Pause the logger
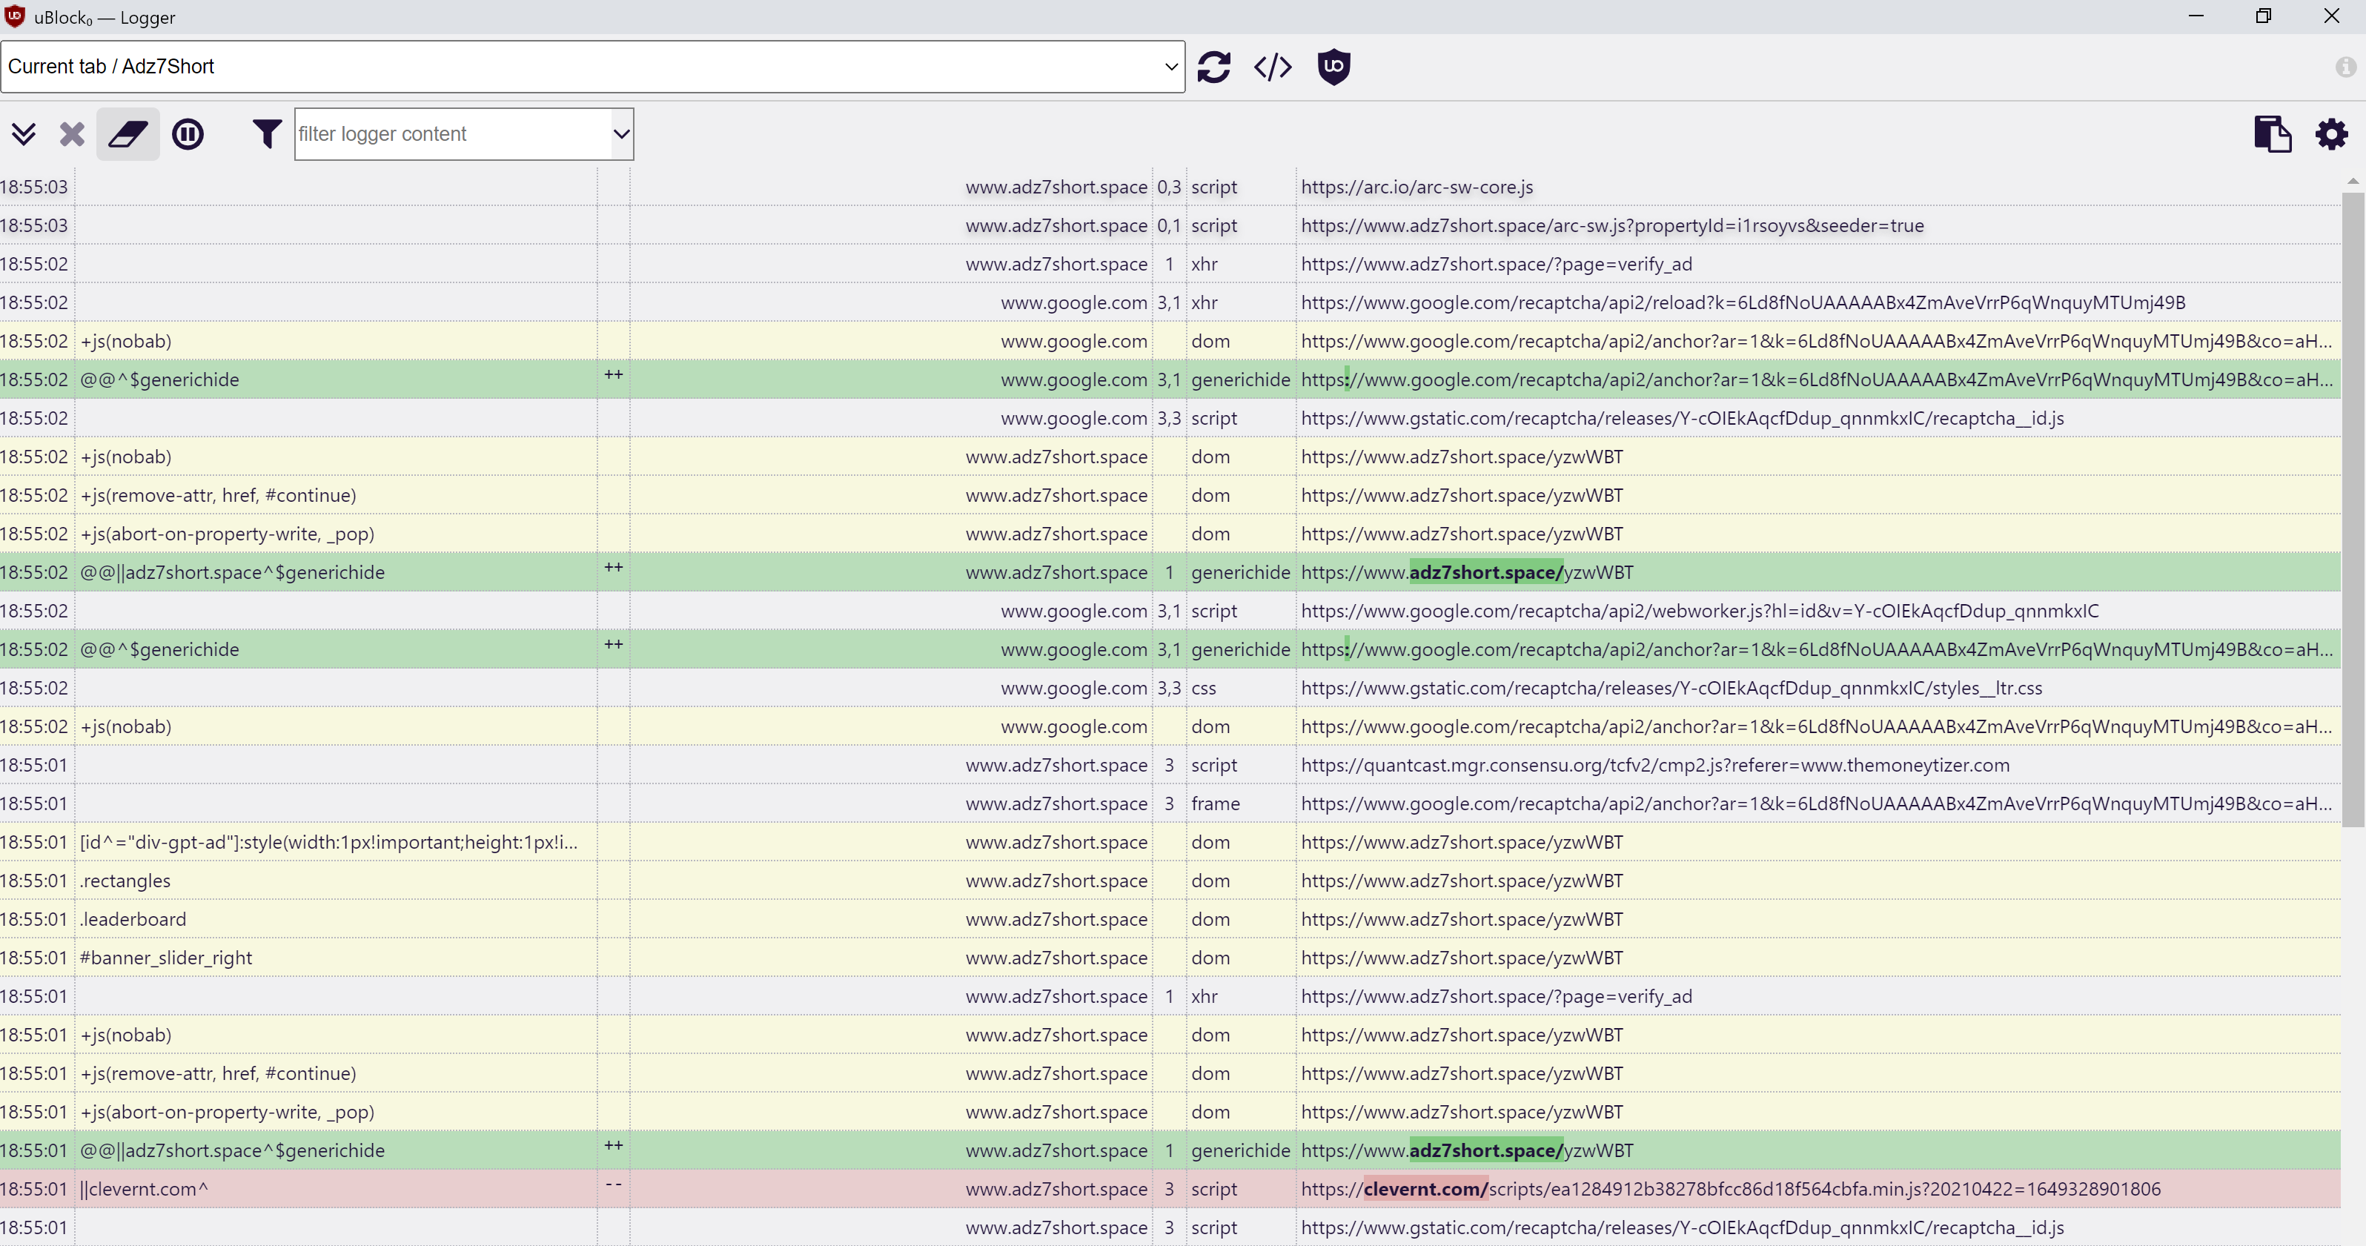2366x1246 pixels. [x=188, y=134]
